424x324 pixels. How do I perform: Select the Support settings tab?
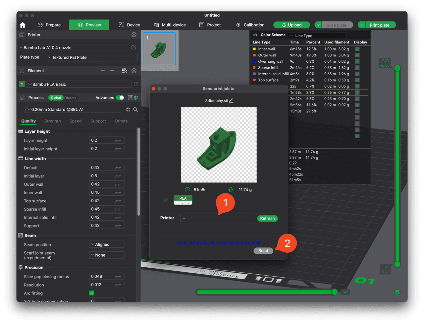click(x=98, y=121)
